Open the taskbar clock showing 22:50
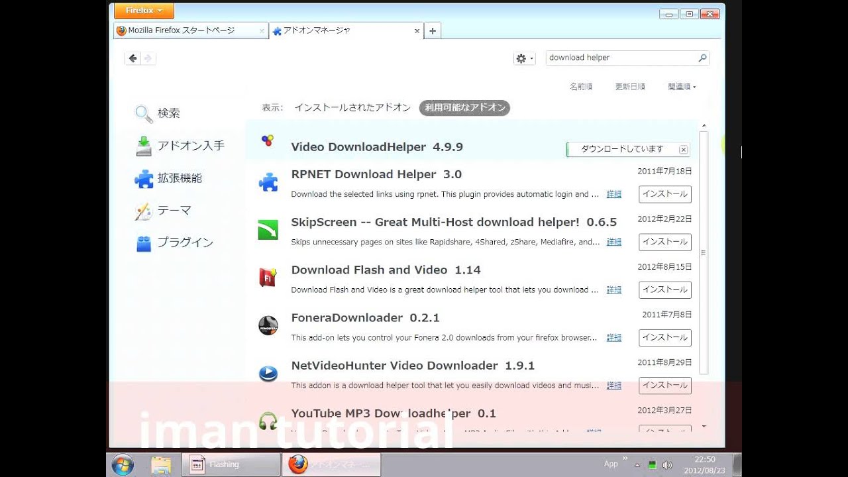Viewport: 848px width, 477px height. pyautogui.click(x=704, y=464)
